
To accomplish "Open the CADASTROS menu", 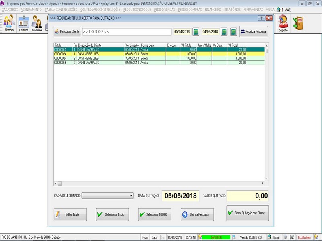I will click(x=10, y=10).
